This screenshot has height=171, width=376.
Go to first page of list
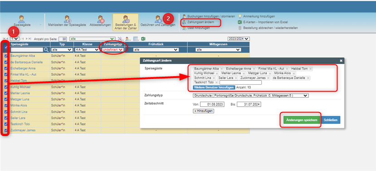point(4,39)
